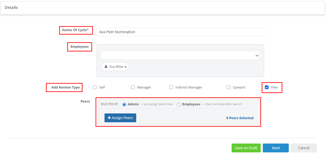This screenshot has width=327, height=156.
Task: Expand the Employees dropdown chevron
Action: 257,56
